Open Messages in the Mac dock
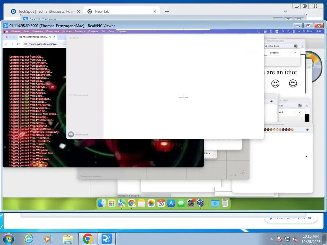Viewport: 327px width, 245px height. 181,203
